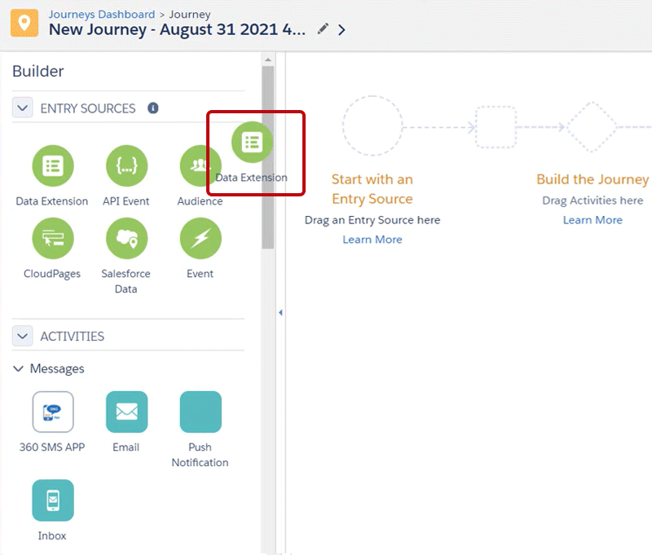Collapse the Activities section
Screen dimensions: 652x555
pos(24,336)
